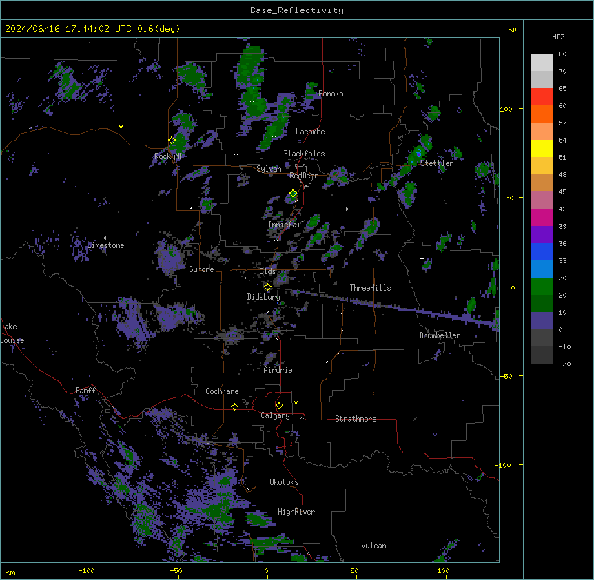Click the km unit label at top right
Screen dimensions: 594x580
513,29
